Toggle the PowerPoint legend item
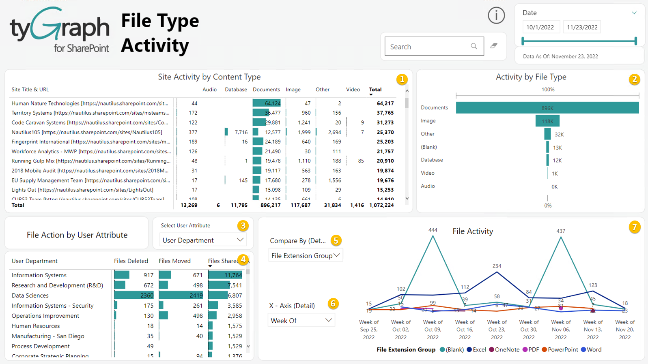This screenshot has height=364, width=648. 560,349
